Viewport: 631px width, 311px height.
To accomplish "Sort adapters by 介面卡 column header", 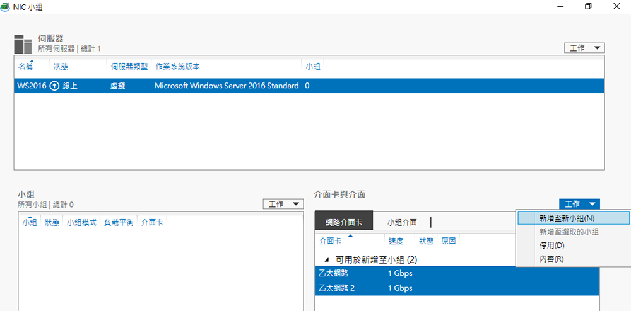I will click(x=331, y=240).
